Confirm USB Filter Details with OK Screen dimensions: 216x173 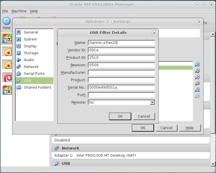(120, 116)
